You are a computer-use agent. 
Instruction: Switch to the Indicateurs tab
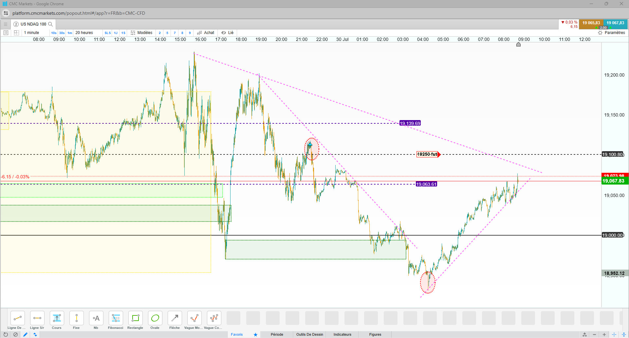(x=342, y=334)
